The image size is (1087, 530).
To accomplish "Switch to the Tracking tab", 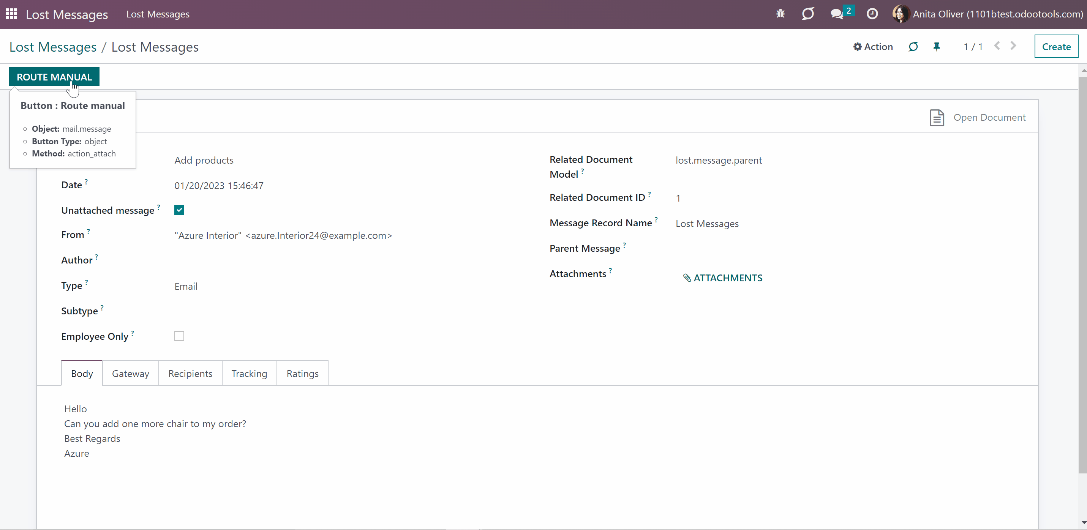I will click(x=249, y=374).
